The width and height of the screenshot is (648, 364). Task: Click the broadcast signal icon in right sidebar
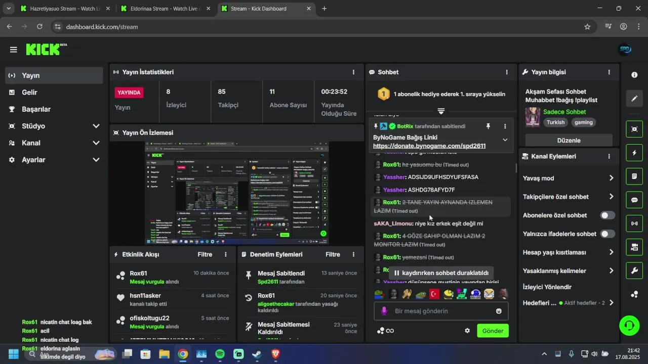(x=634, y=223)
